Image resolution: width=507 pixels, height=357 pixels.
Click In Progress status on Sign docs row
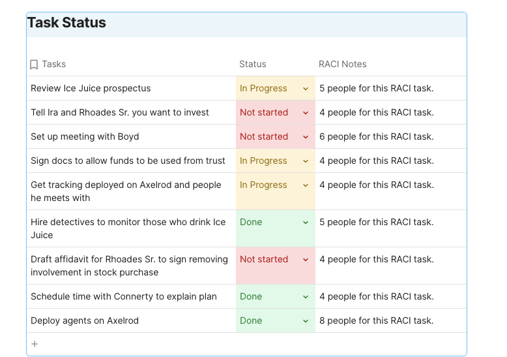263,161
